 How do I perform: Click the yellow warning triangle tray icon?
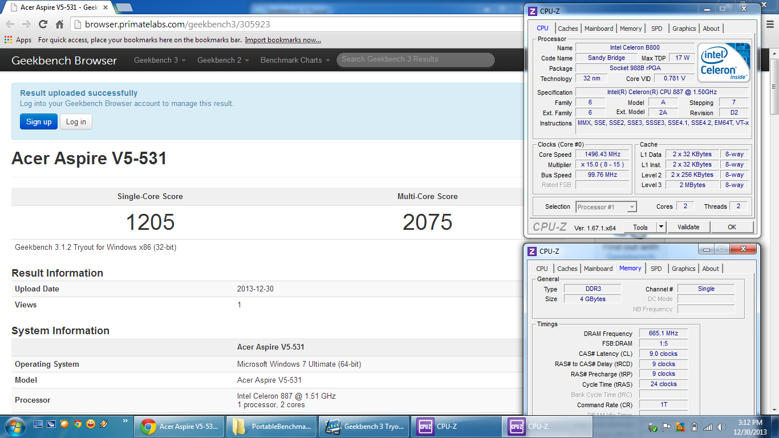point(680,427)
